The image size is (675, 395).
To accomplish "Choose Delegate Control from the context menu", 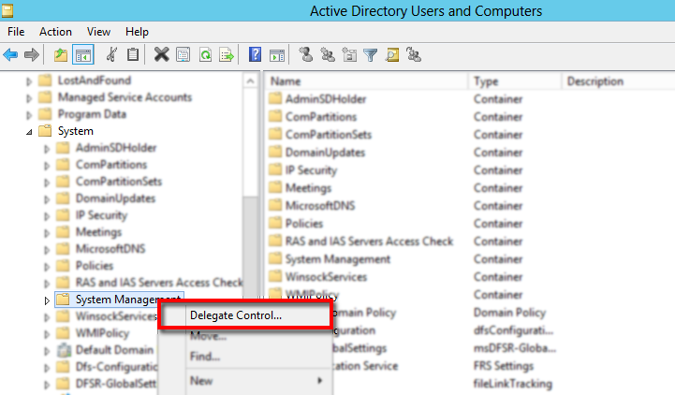I will click(235, 315).
